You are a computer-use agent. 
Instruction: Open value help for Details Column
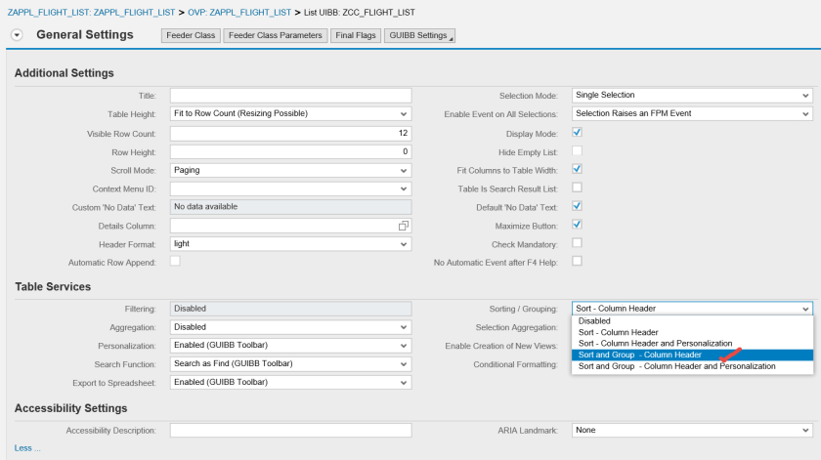click(404, 226)
